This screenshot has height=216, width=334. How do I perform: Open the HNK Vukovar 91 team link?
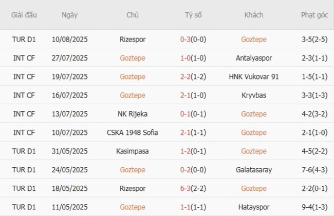[254, 76]
